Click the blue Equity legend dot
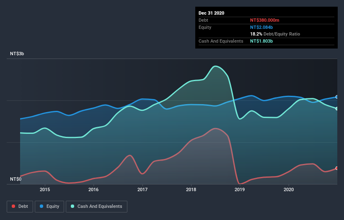The width and height of the screenshot is (344, 220). [41, 206]
